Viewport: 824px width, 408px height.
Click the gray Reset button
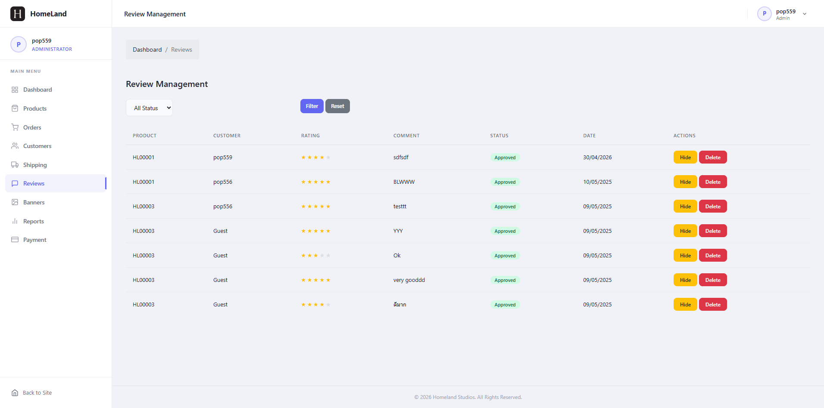pyautogui.click(x=337, y=106)
